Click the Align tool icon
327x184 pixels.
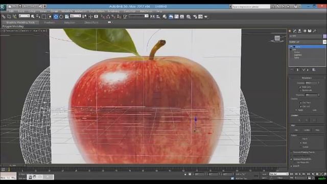tap(158, 16)
